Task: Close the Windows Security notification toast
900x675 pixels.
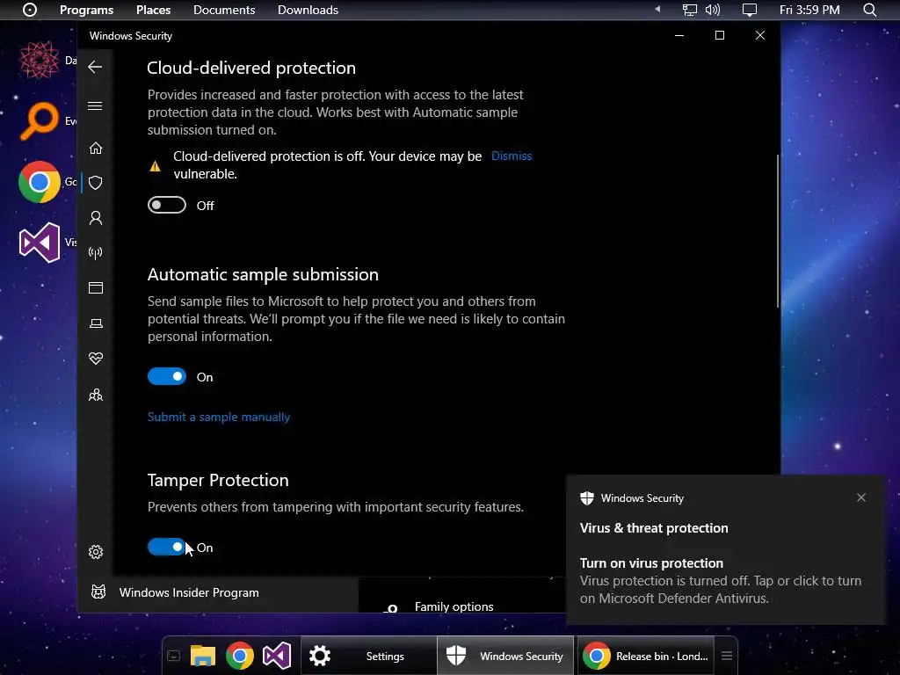Action: 861,497
